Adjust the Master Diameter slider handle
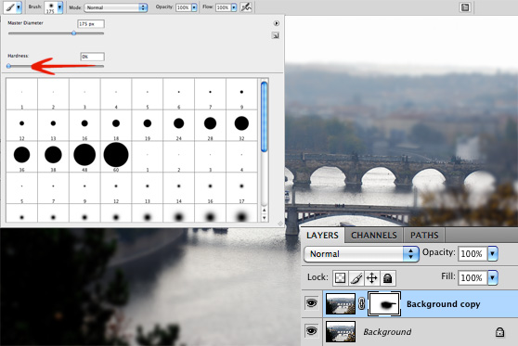518x346 pixels. pos(74,33)
